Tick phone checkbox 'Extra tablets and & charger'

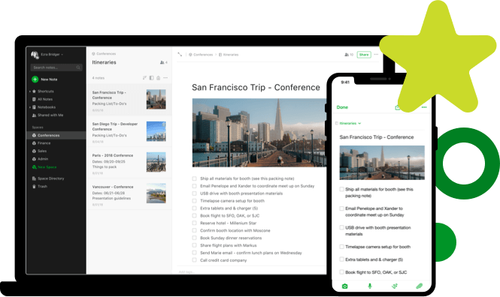point(341,259)
